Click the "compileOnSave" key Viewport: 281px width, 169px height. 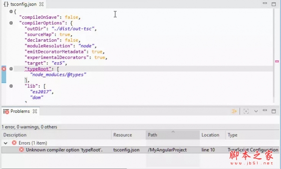tap(39, 17)
